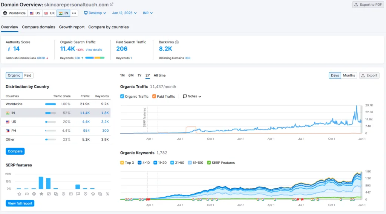Click the Backlinks info icon
The image size is (386, 214).
click(177, 42)
